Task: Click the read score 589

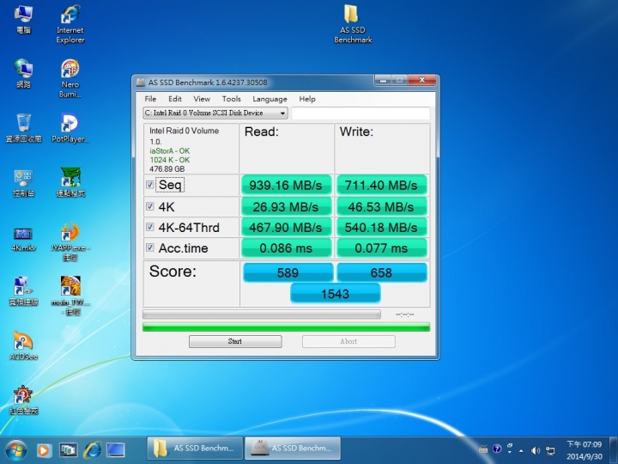Action: pos(288,272)
